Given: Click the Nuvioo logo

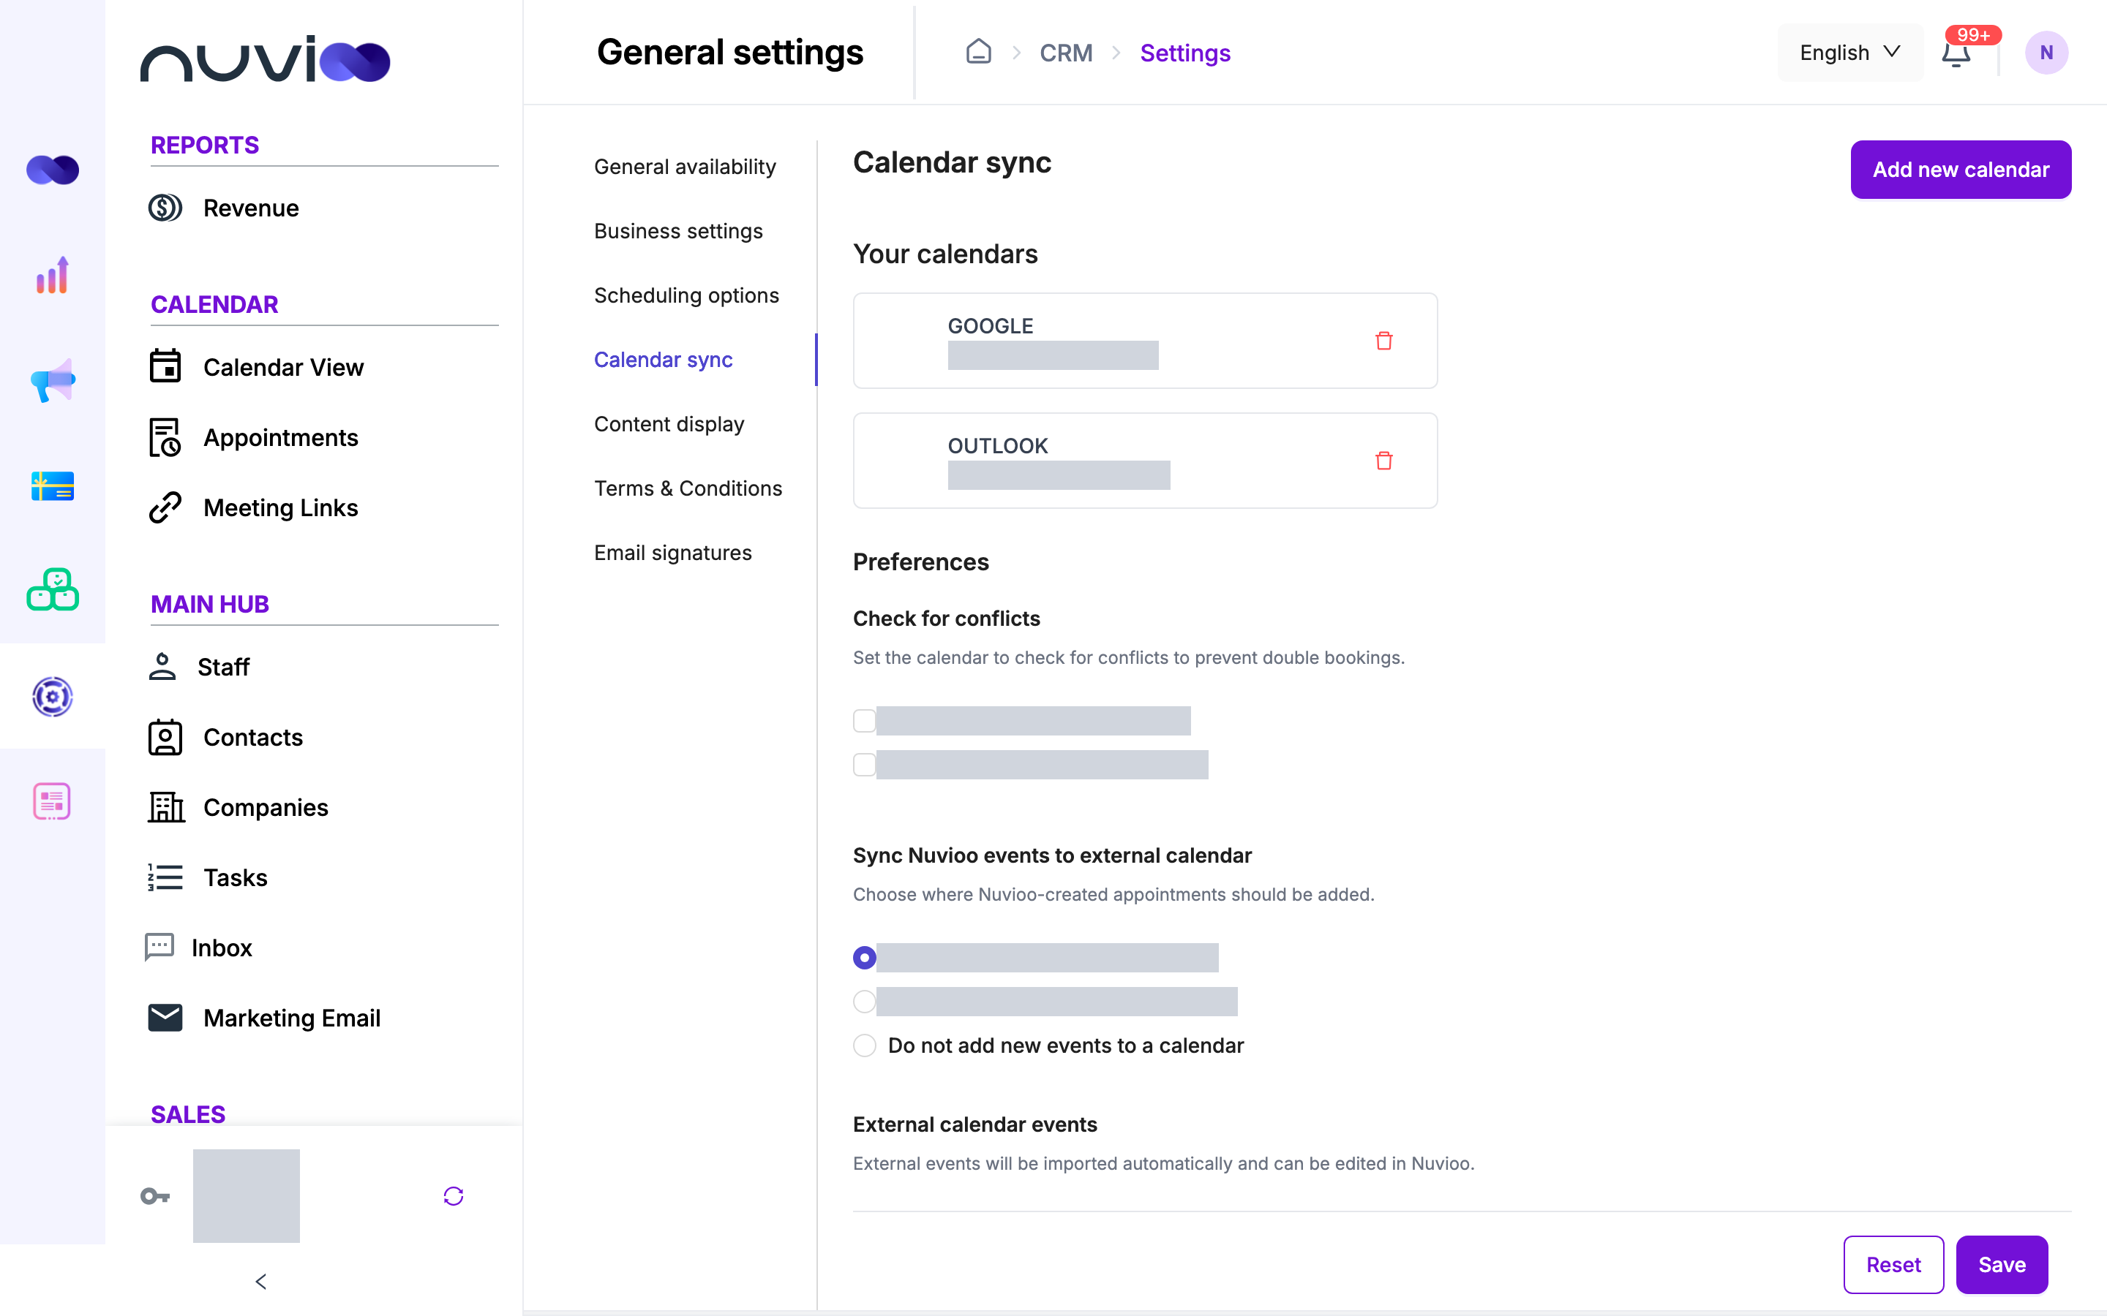Looking at the screenshot, I should coord(265,58).
